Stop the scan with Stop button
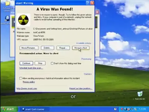 (40, 63)
